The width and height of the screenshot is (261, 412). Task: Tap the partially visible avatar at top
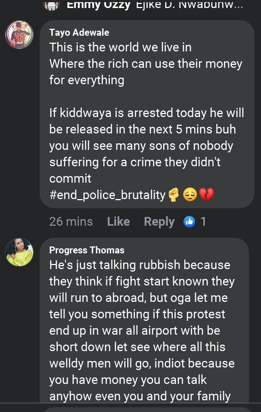click(51, 5)
